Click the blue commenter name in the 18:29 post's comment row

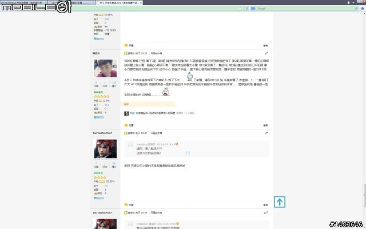tap(132, 113)
